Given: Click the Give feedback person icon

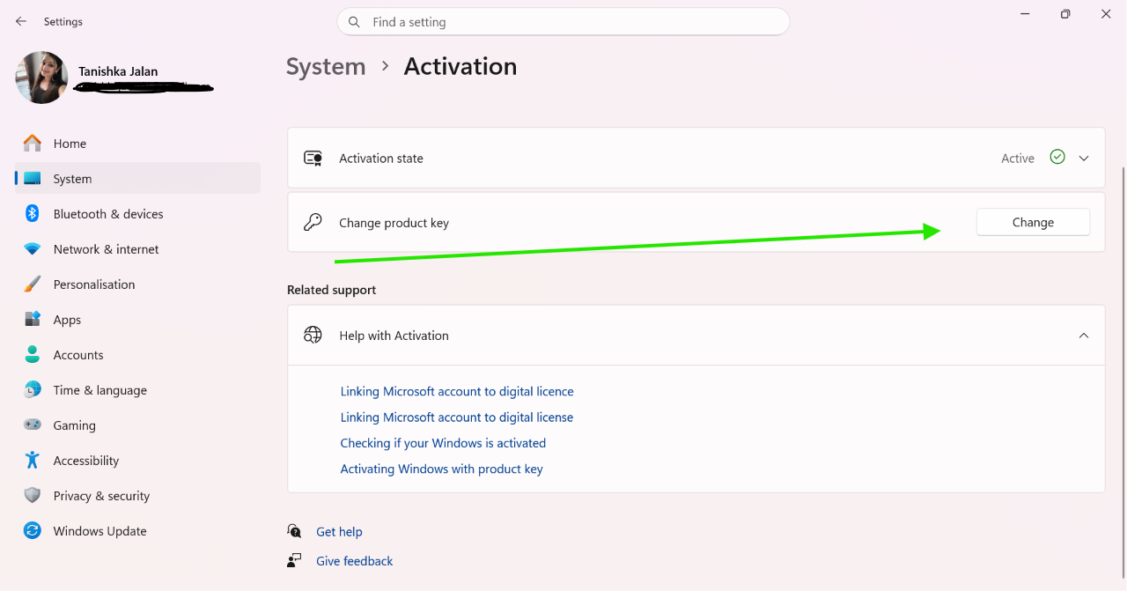Looking at the screenshot, I should 294,561.
